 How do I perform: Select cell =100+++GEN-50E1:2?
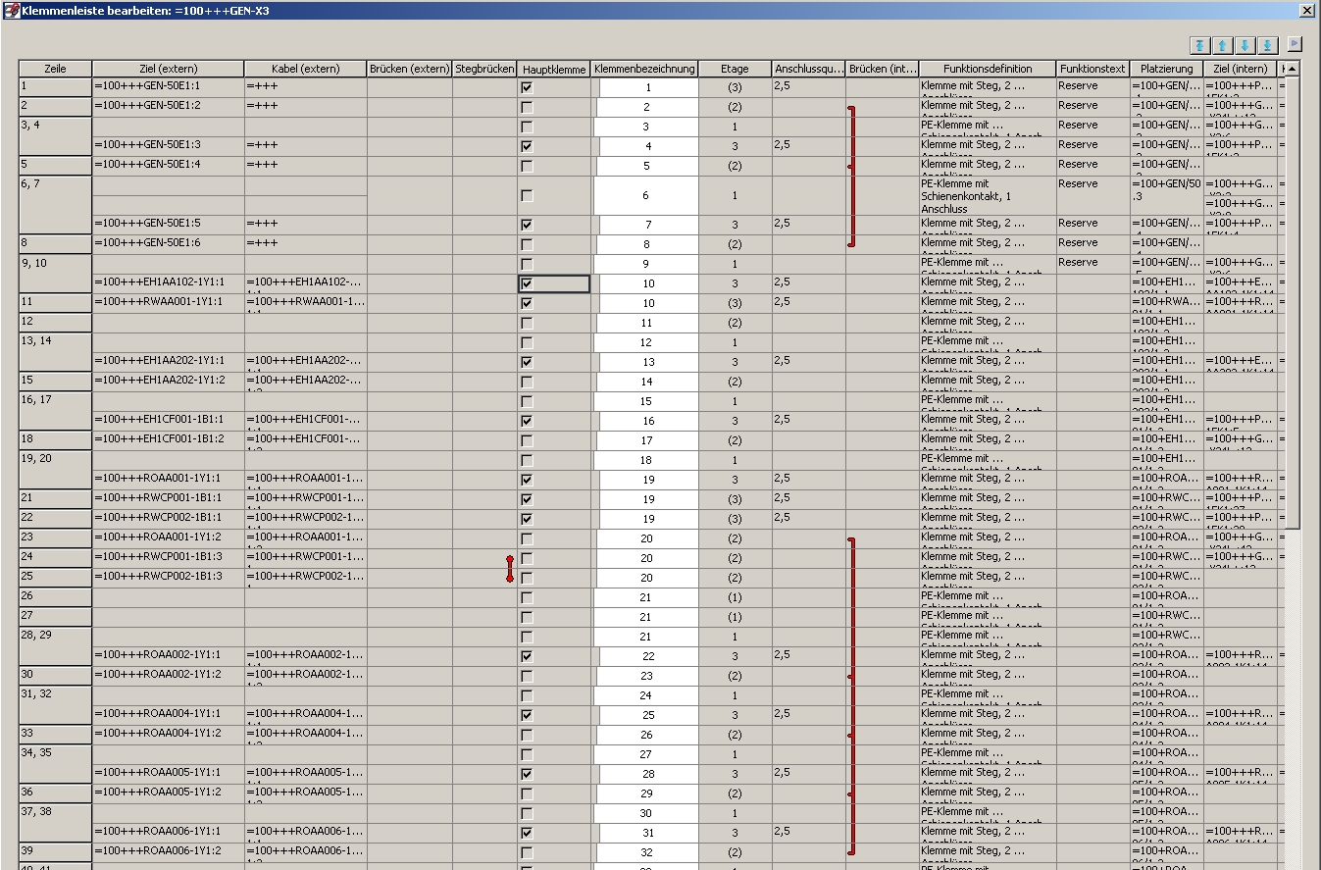[x=168, y=108]
